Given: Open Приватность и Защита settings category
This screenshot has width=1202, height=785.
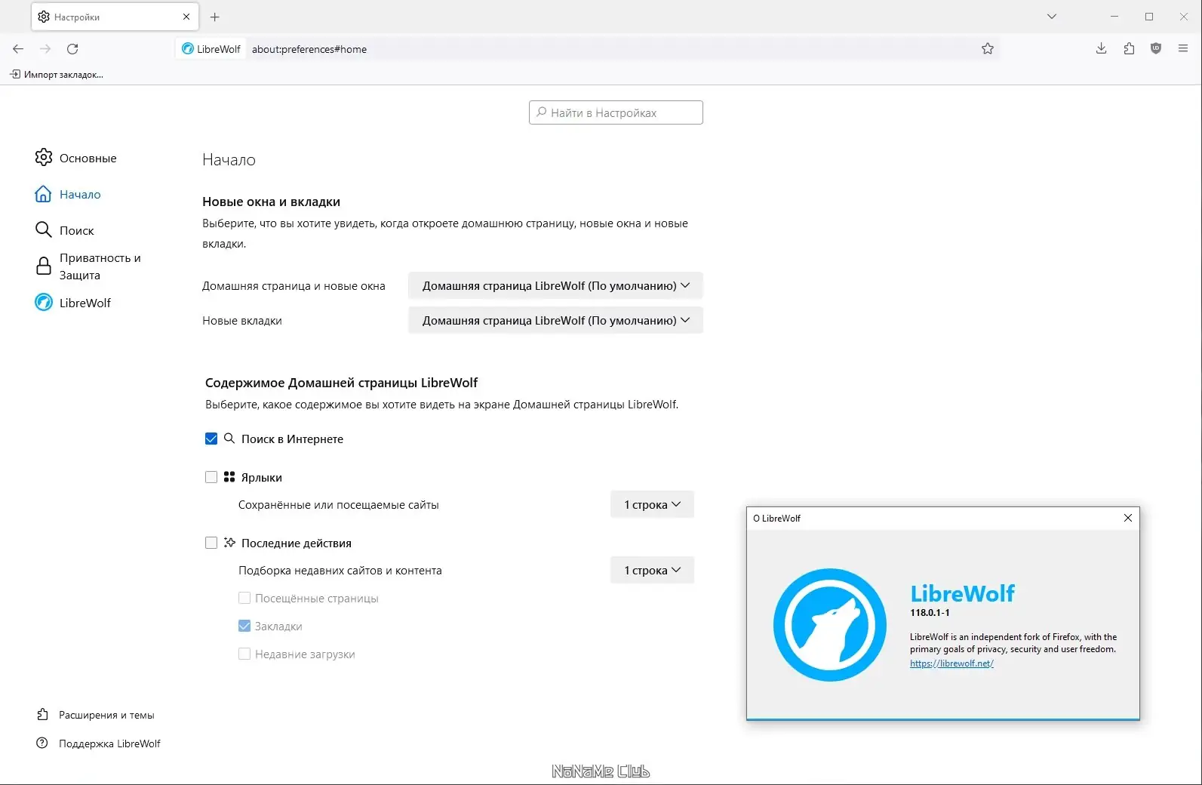Looking at the screenshot, I should click(88, 266).
